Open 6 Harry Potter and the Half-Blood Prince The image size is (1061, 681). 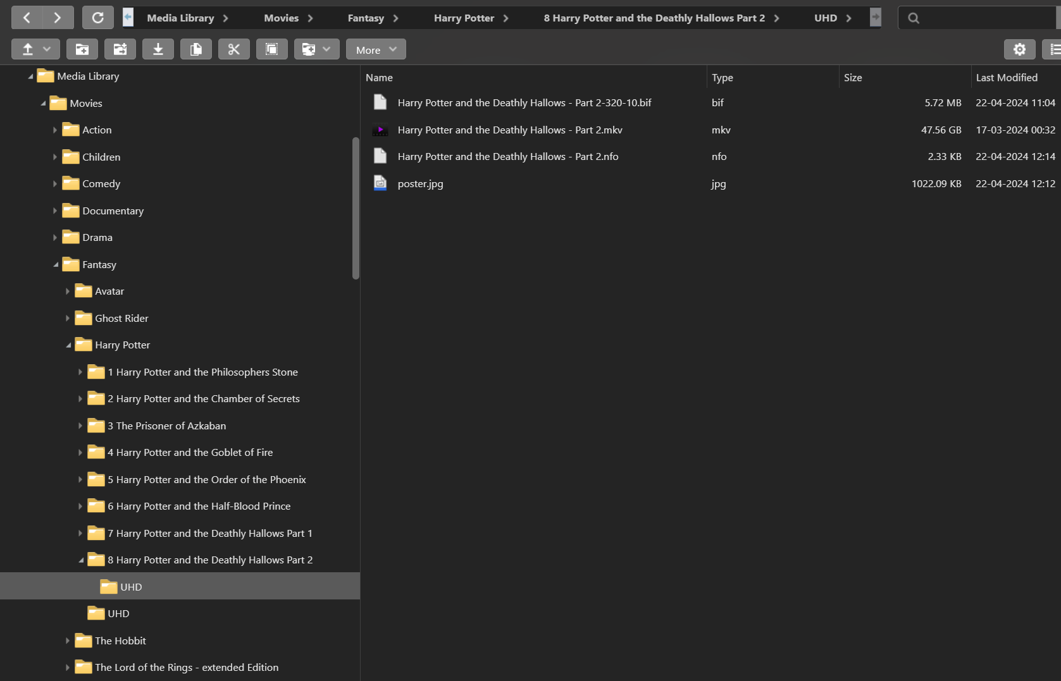pyautogui.click(x=199, y=506)
